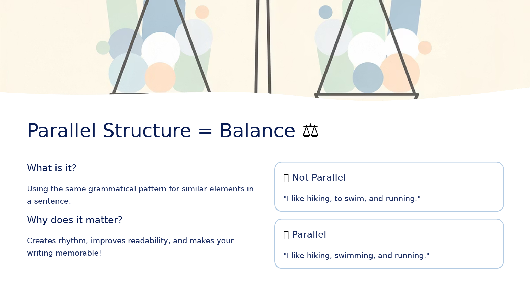
Task: Click the center pole of the scale
Action: (x=263, y=46)
